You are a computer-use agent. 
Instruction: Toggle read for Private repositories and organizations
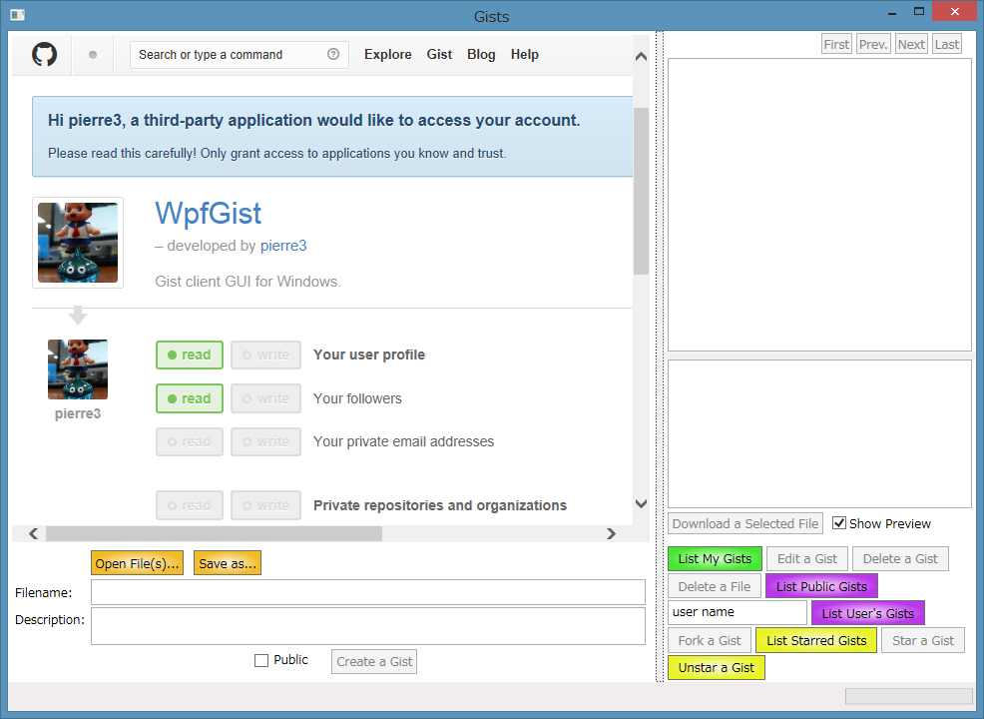[x=190, y=505]
